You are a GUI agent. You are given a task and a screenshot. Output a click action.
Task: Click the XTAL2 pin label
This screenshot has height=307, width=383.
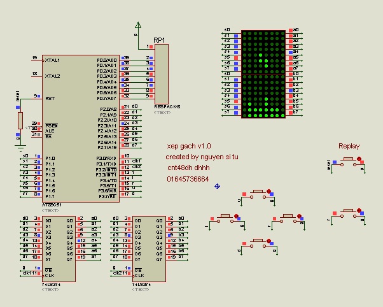point(52,76)
